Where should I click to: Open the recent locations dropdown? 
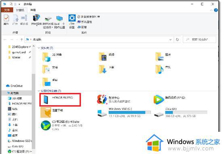pyautogui.click(x=17, y=40)
